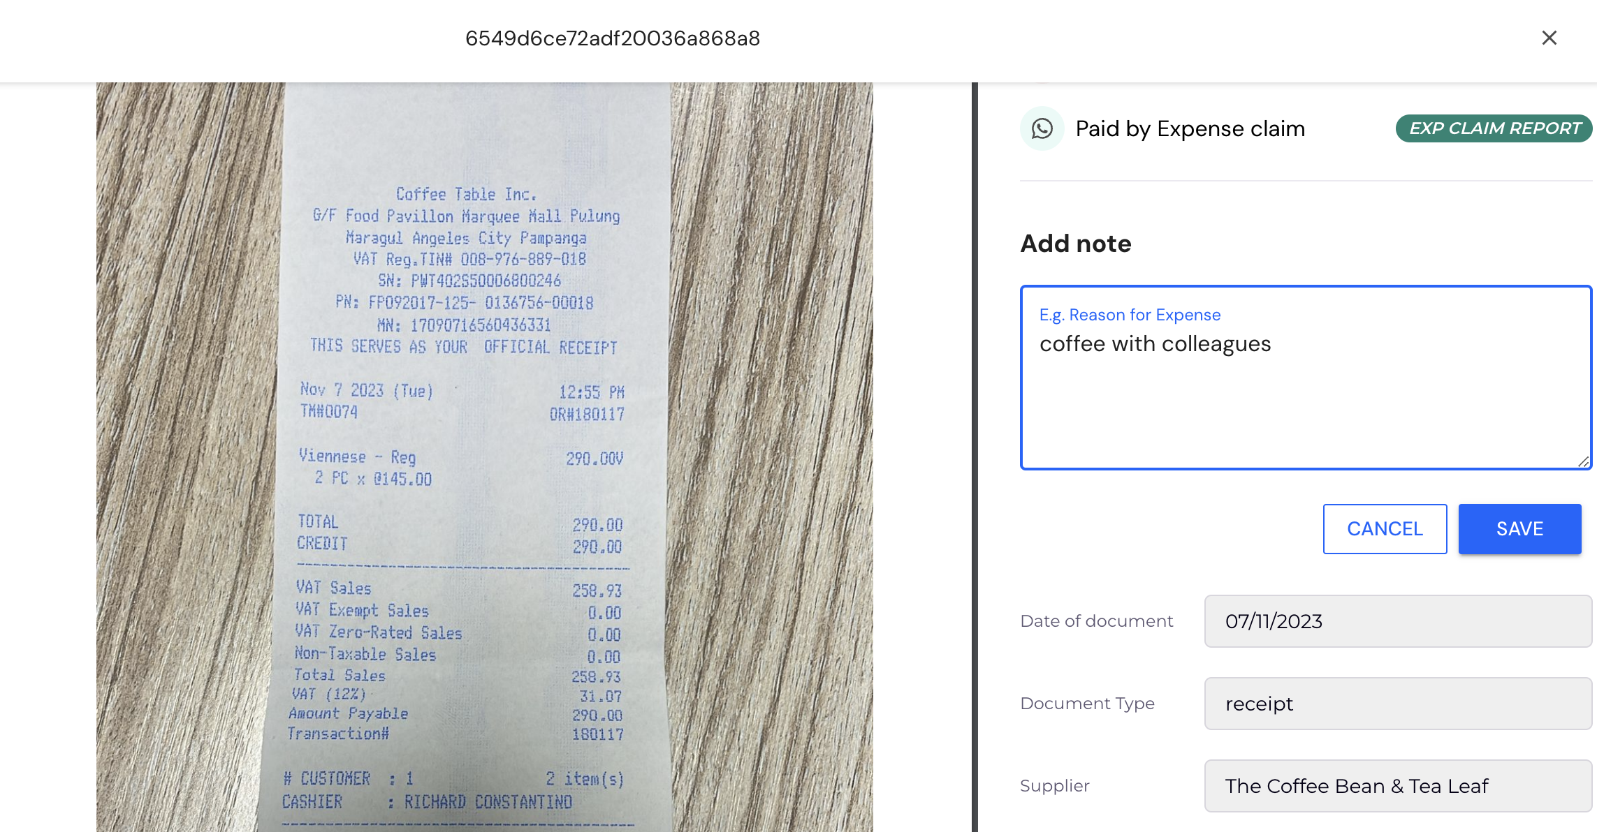Click the Date of document label
This screenshot has width=1597, height=832.
point(1097,621)
